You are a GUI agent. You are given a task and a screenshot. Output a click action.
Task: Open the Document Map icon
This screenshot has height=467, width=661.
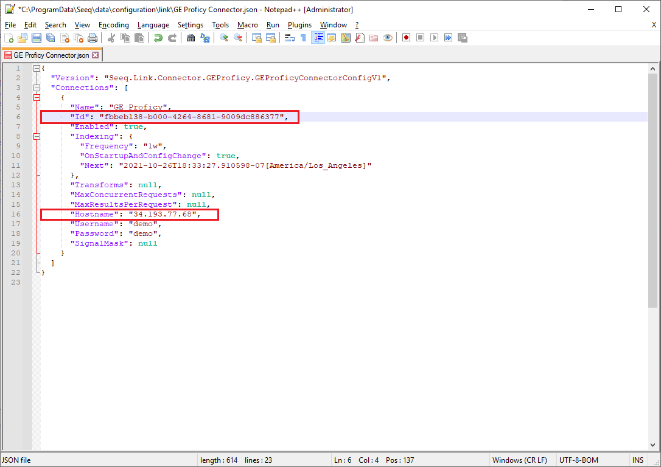click(x=346, y=38)
